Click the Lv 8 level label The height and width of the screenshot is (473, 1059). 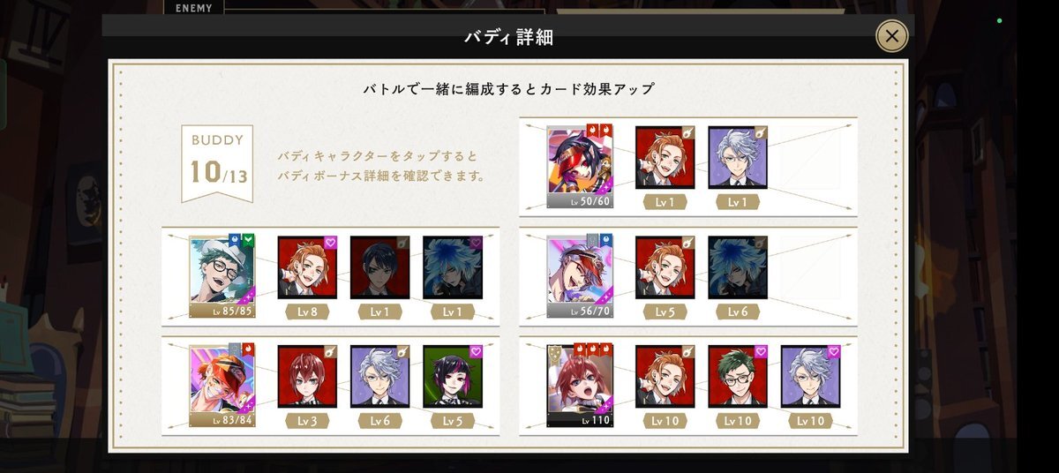click(308, 312)
